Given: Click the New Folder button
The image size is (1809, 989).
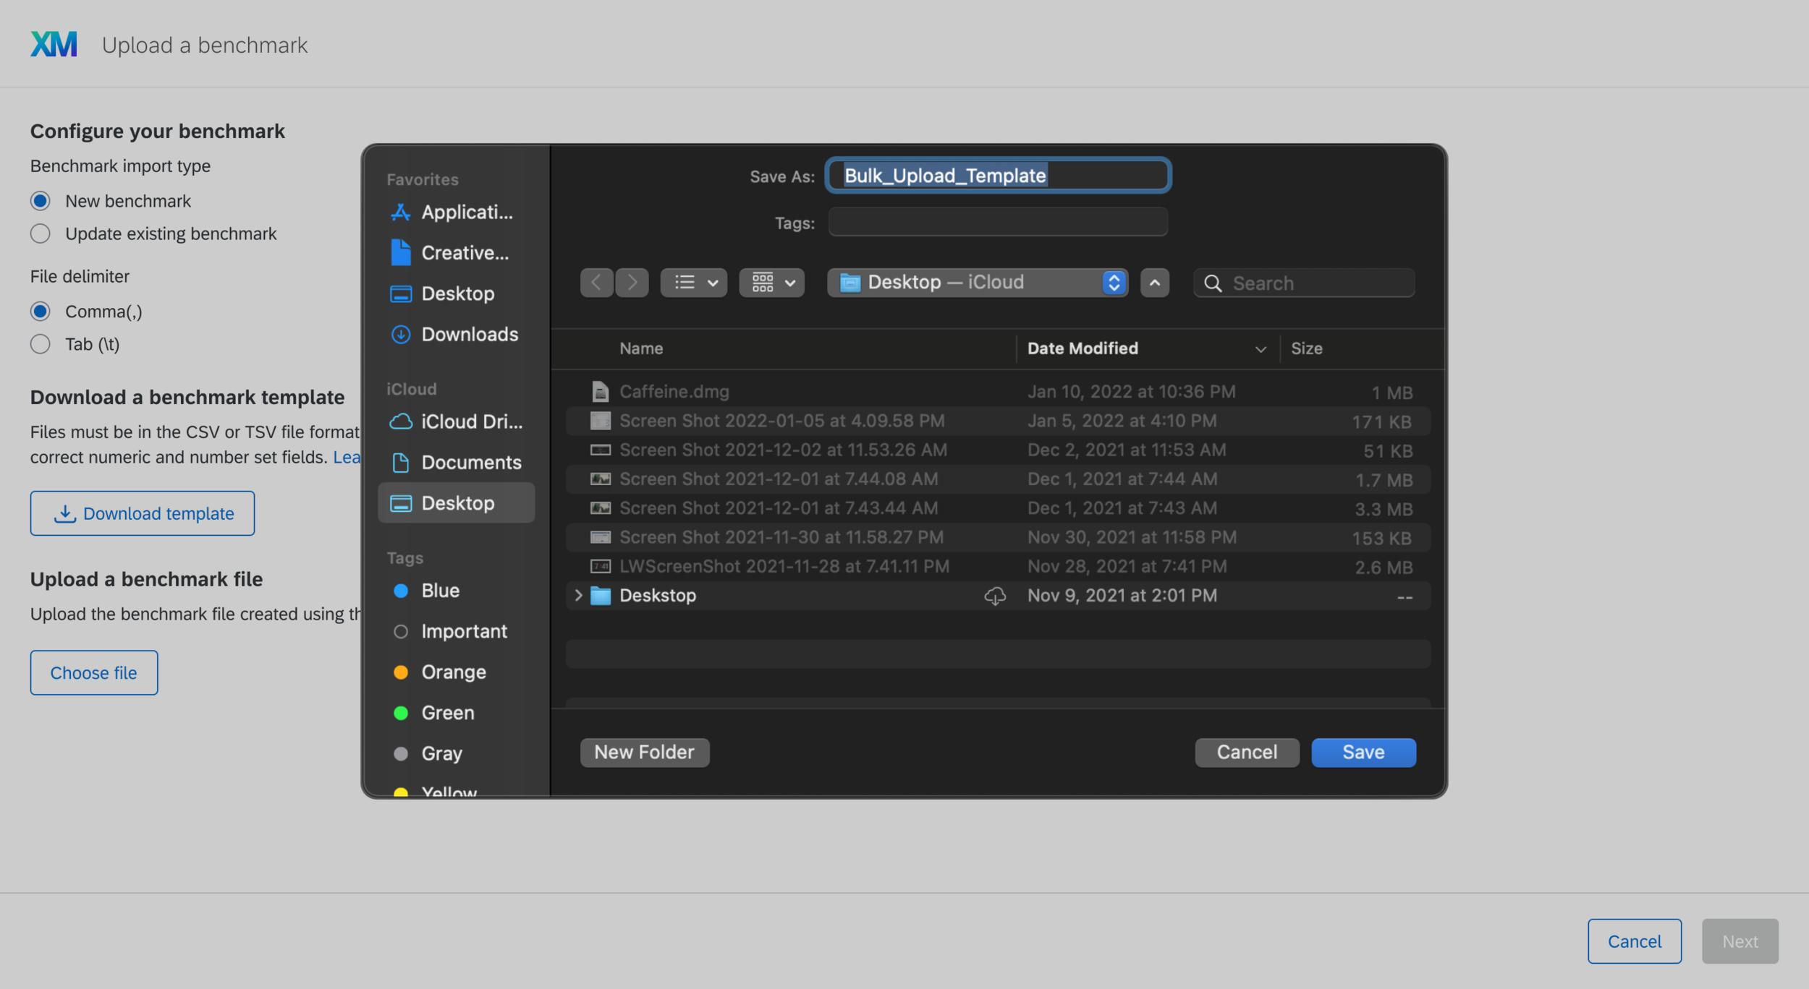Looking at the screenshot, I should pos(644,753).
